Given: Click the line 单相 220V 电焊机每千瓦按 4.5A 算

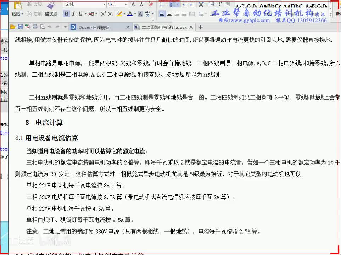Looking at the screenshot, I should (70, 209).
